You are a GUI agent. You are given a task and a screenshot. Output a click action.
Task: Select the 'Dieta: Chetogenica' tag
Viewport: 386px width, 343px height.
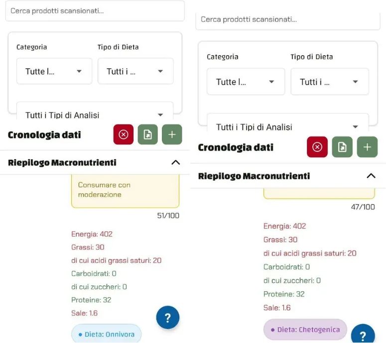point(305,330)
